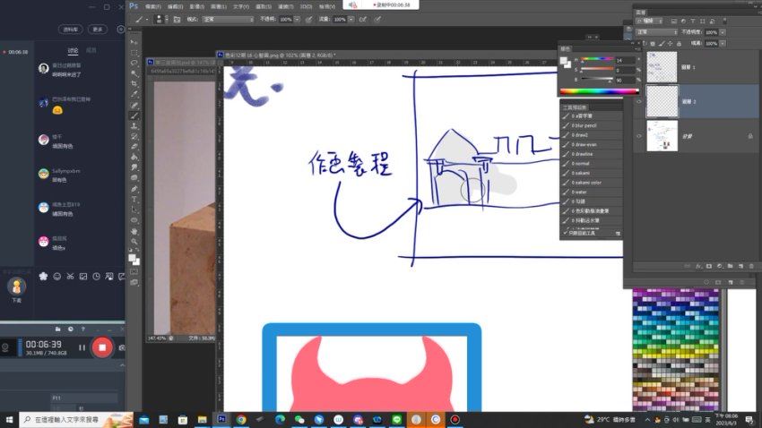Open the brush blend mode dropdown
Image resolution: width=762 pixels, height=428 pixels.
(x=228, y=20)
